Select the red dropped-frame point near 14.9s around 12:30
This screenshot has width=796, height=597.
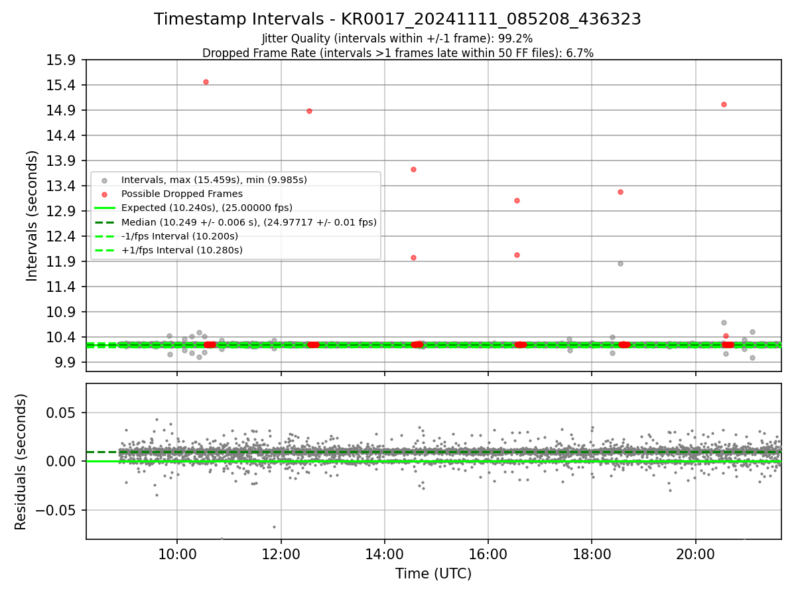click(x=309, y=111)
